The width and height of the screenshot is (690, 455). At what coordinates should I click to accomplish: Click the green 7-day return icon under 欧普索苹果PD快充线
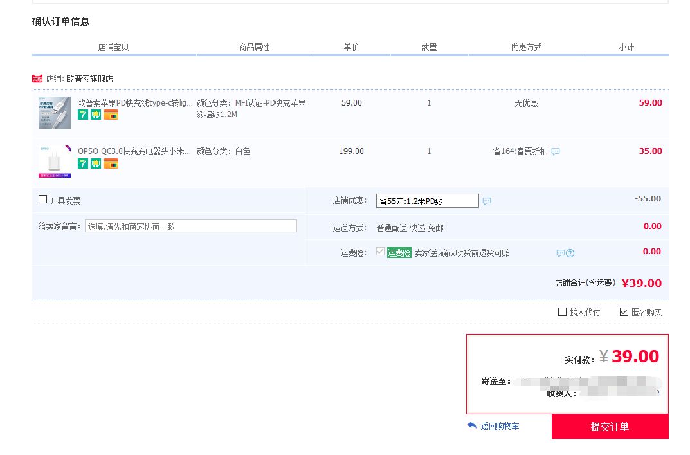83,115
